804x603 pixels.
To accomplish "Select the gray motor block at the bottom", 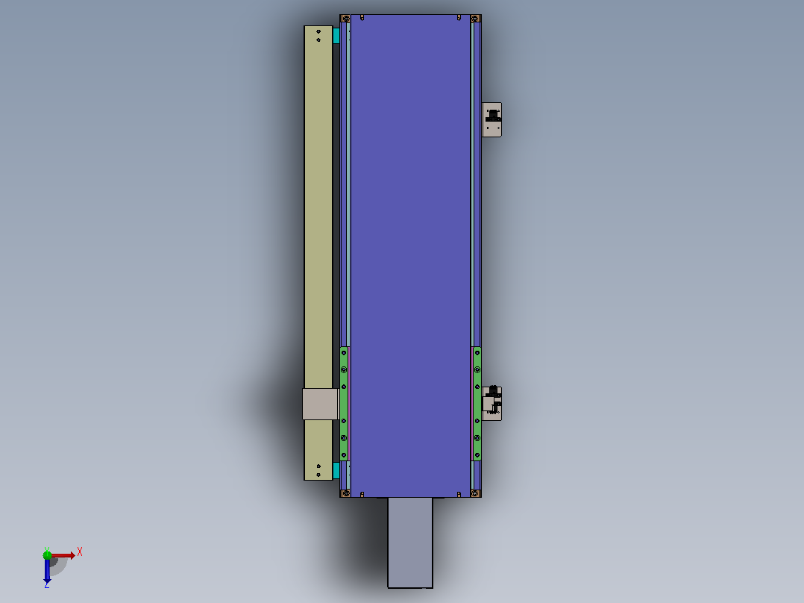I will (410, 543).
